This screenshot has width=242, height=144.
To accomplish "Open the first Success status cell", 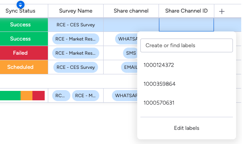I will 24,25.
